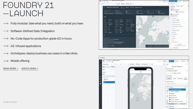Open the Settings dropdown in mobile module header
The width and height of the screenshot is (193, 109).
point(165,61)
